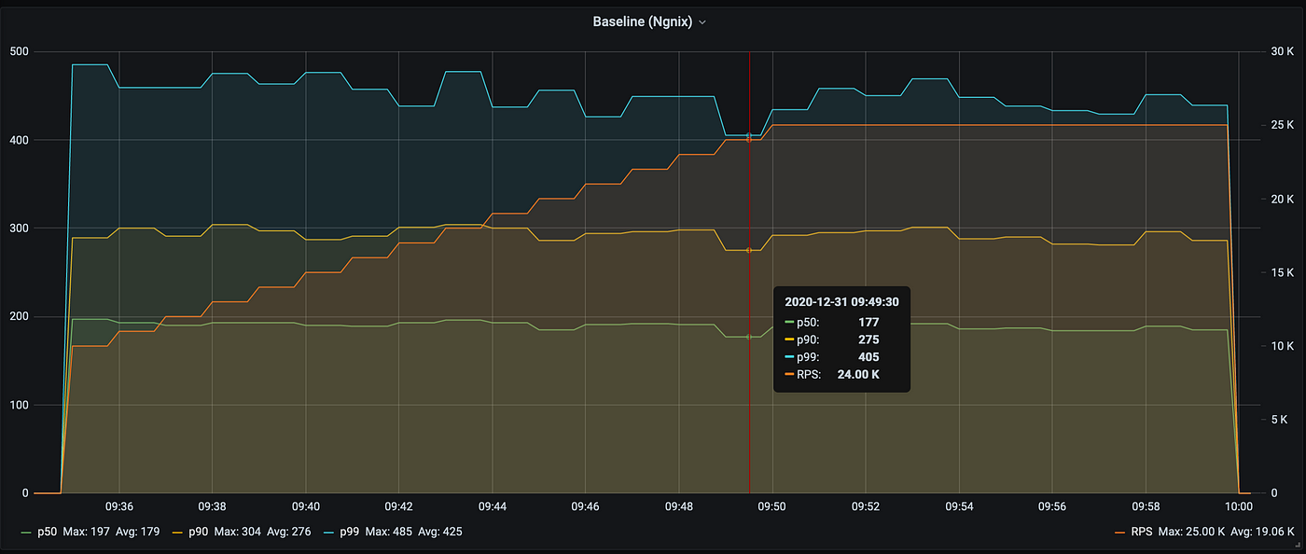Open the Baseline (Ngnix) panel title menu

pos(642,21)
